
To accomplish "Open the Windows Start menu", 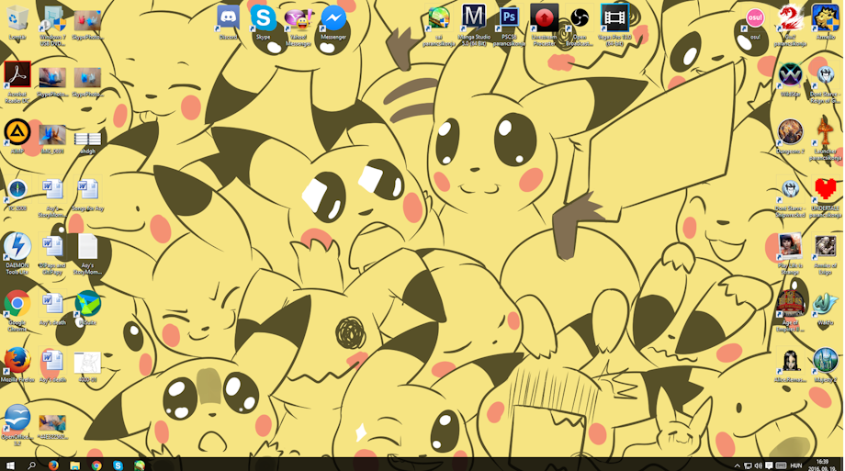I will coord(10,465).
